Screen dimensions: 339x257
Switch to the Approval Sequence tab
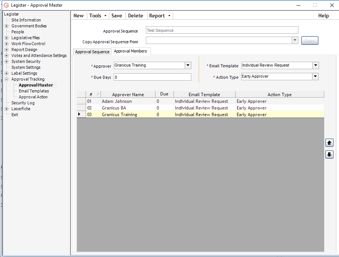click(x=92, y=51)
